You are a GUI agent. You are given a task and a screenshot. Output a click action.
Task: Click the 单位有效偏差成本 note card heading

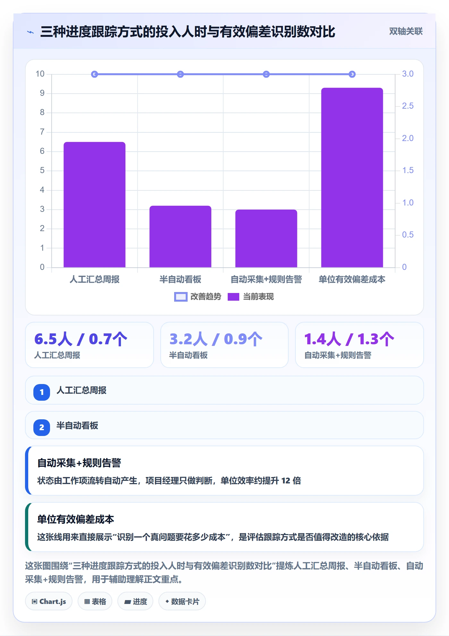point(76,519)
